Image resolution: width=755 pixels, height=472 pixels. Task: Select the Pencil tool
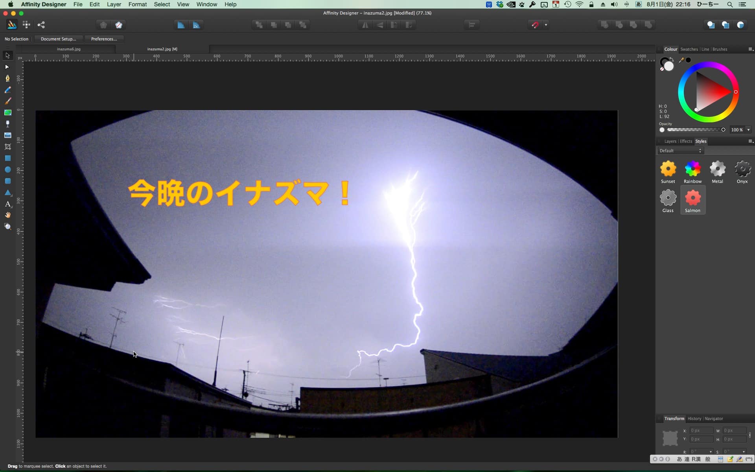point(7,90)
